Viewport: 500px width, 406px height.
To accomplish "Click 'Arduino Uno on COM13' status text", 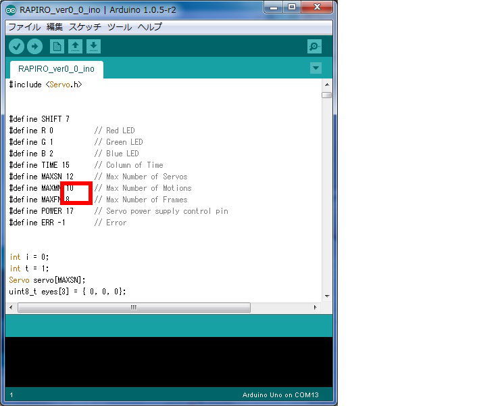I will pos(280,394).
